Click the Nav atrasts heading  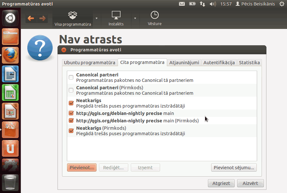91,39
